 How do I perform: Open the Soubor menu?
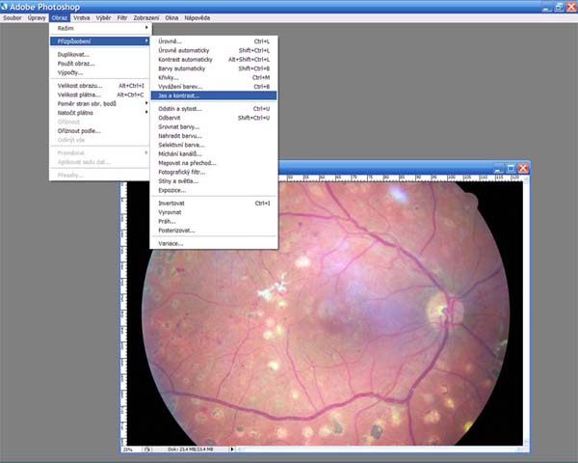pos(11,17)
